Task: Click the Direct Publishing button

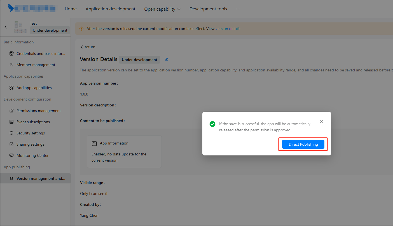Action: tap(303, 144)
